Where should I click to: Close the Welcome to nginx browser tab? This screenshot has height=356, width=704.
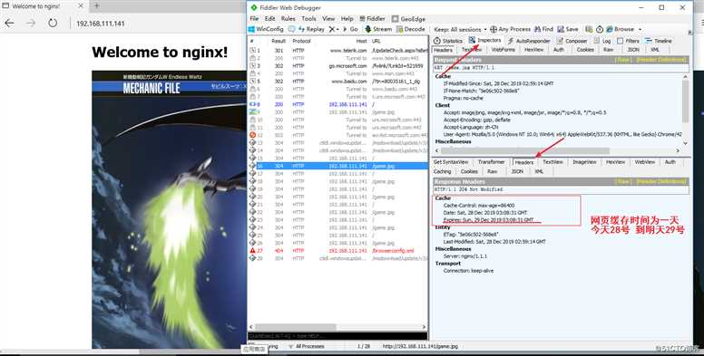[81, 6]
